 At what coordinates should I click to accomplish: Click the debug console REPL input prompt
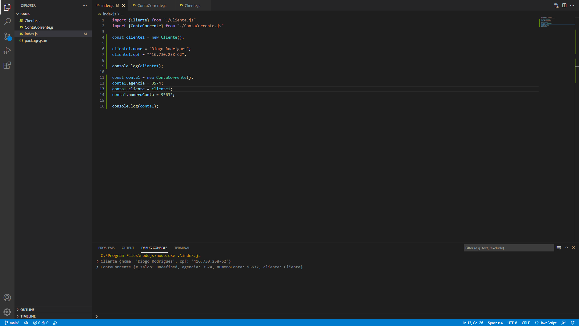coord(335,317)
